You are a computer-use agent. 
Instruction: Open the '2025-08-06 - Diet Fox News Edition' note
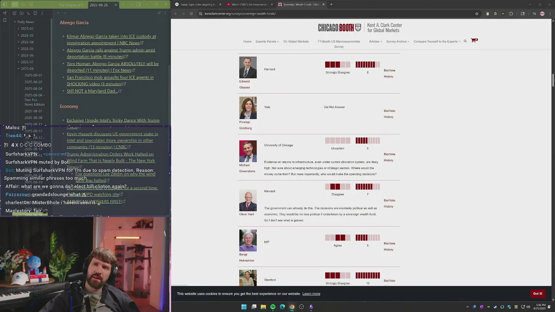pos(34,100)
